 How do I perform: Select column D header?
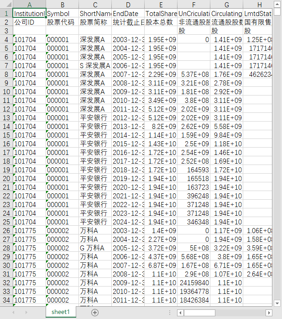[128, 4]
